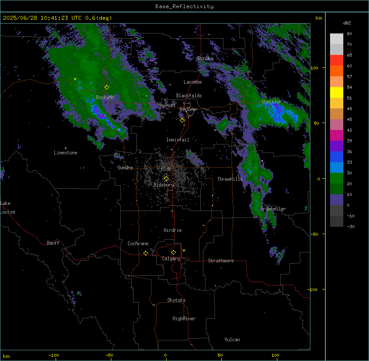Select the yellow diamond marker between Olds and Didsbury
Image resolution: width=369 pixels, height=361 pixels.
(166, 179)
